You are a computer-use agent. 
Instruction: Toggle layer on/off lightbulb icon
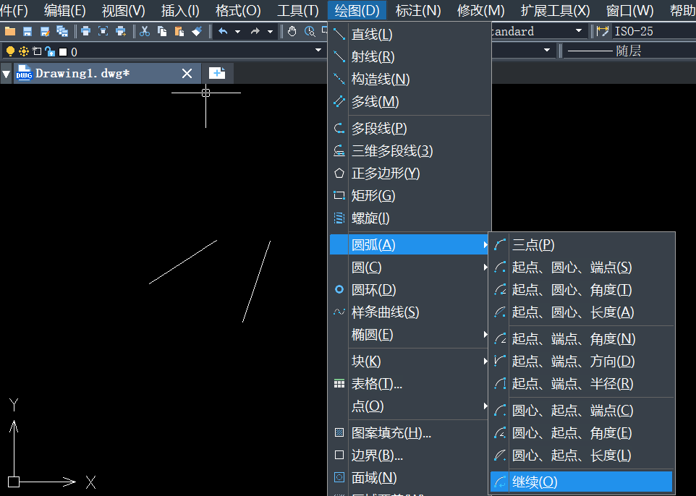coord(10,51)
